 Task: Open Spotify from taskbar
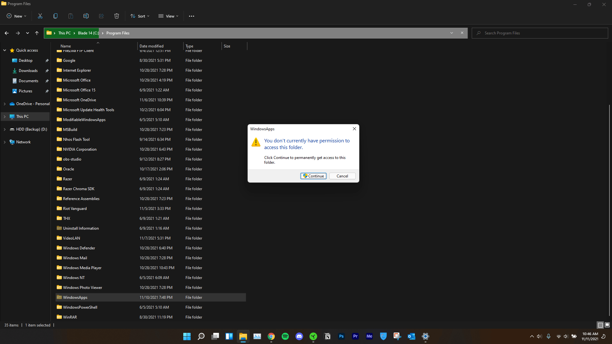(x=285, y=336)
